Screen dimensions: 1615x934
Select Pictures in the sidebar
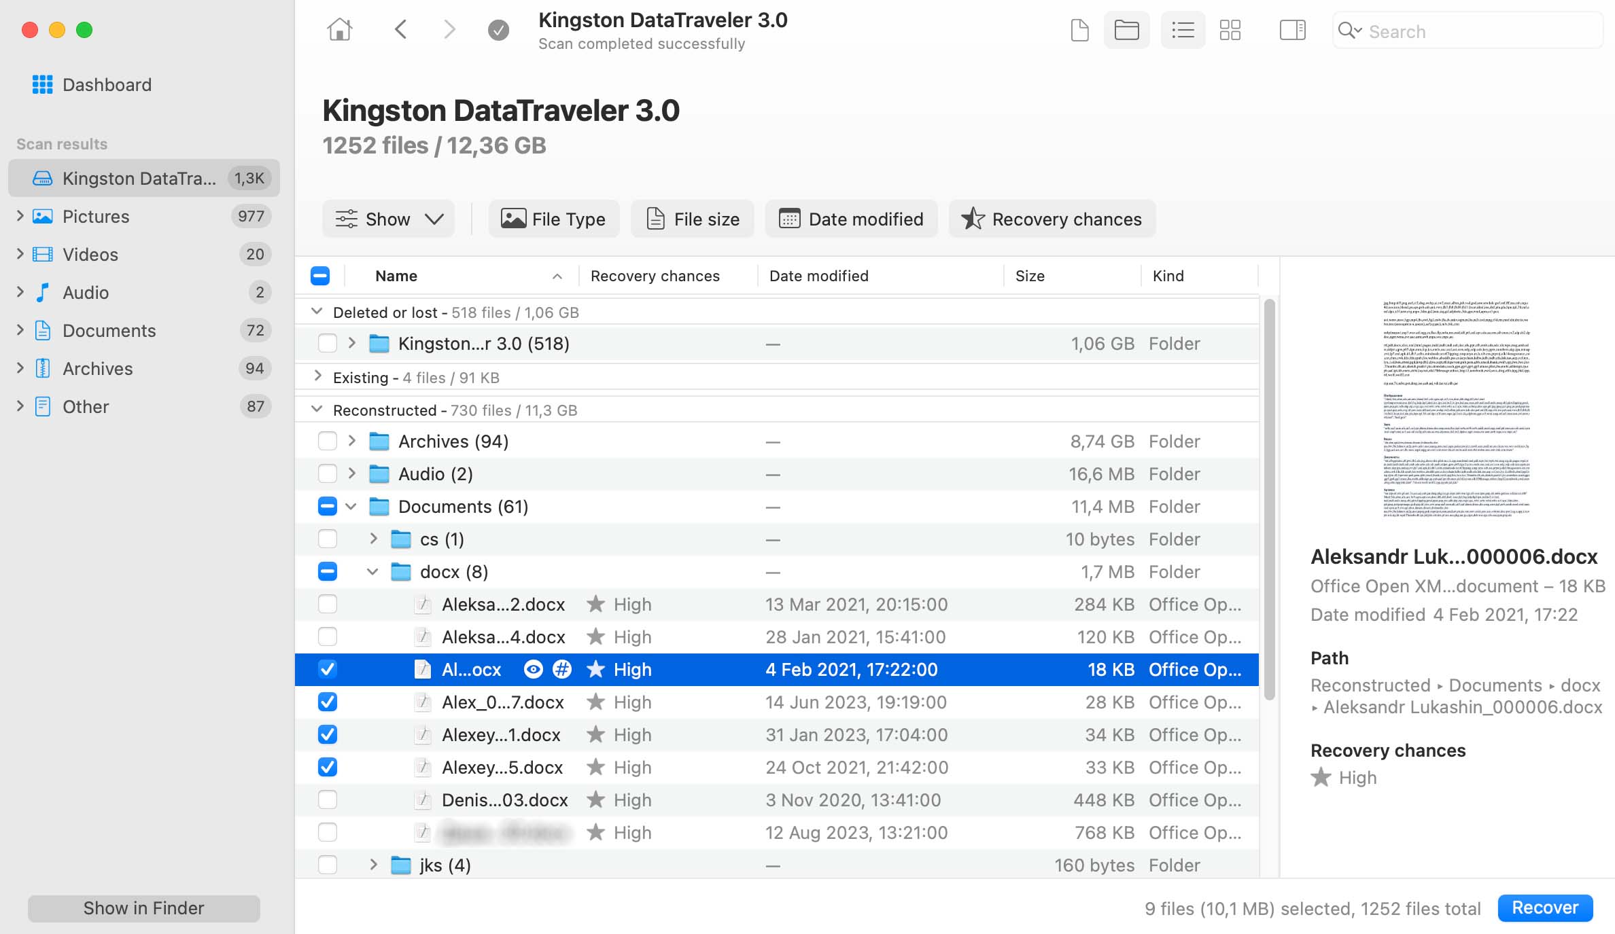[96, 216]
